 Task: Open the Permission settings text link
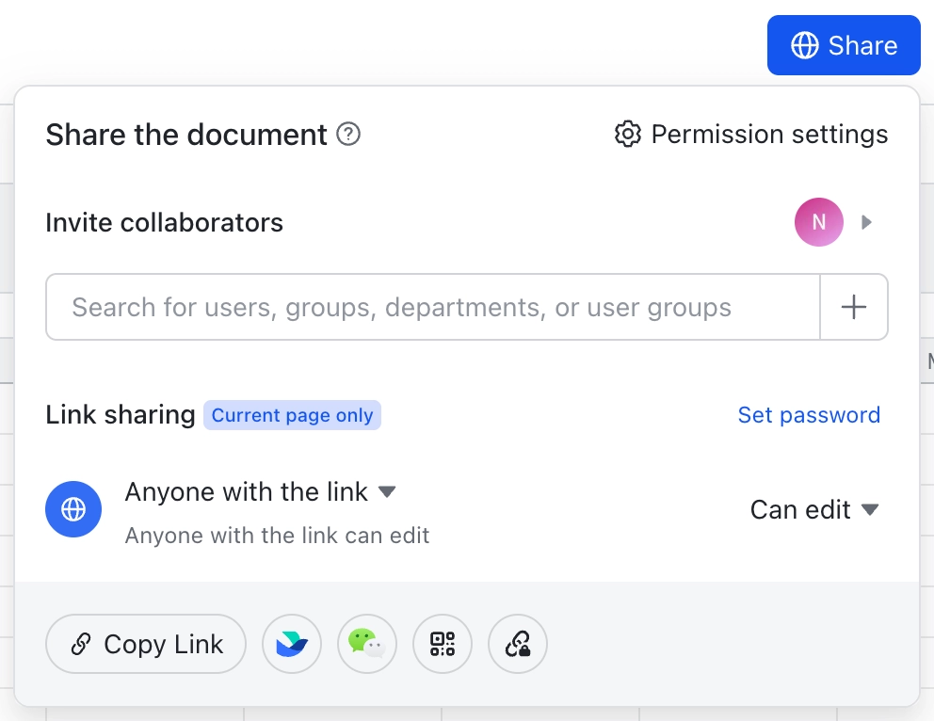point(769,134)
